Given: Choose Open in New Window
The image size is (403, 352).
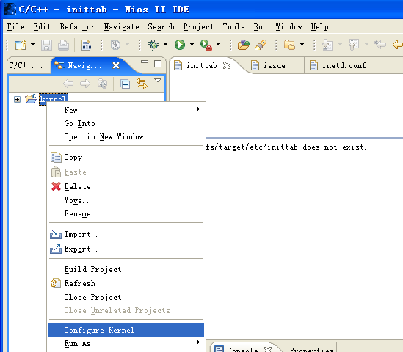Looking at the screenshot, I should pyautogui.click(x=126, y=137).
